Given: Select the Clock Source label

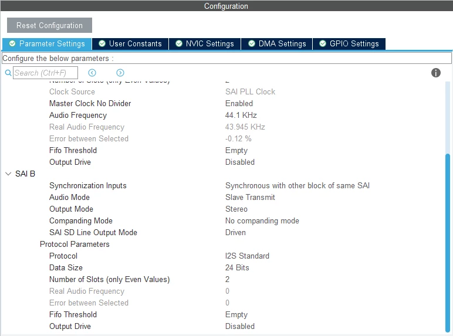Looking at the screenshot, I should tap(72, 92).
